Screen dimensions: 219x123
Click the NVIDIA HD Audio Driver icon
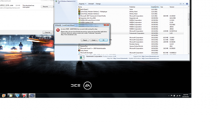pos(79,20)
